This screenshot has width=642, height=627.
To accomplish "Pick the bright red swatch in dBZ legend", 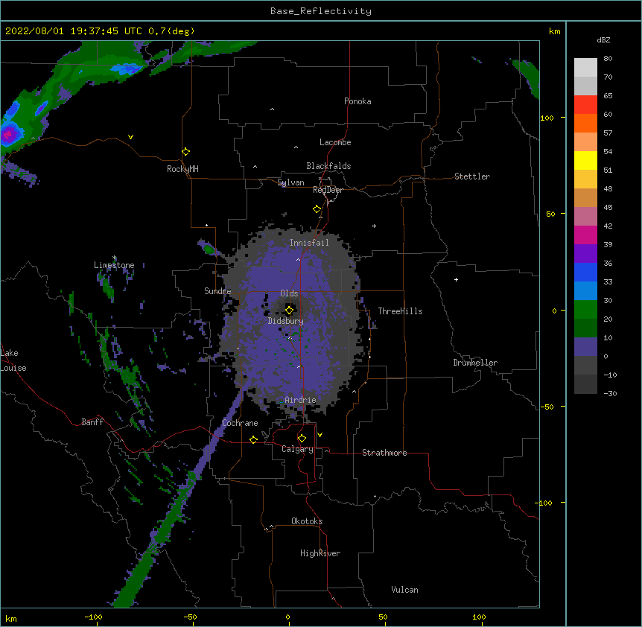I will (585, 105).
